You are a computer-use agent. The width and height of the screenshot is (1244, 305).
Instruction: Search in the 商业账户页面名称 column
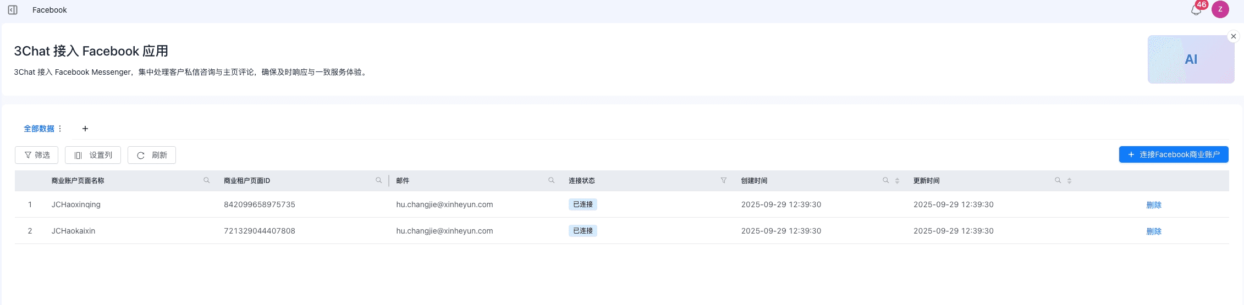pyautogui.click(x=207, y=180)
